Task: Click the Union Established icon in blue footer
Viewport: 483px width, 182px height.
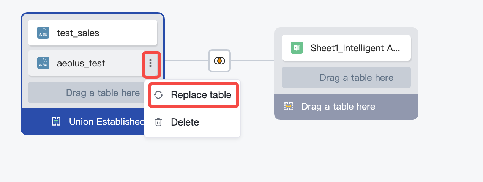Action: point(56,121)
